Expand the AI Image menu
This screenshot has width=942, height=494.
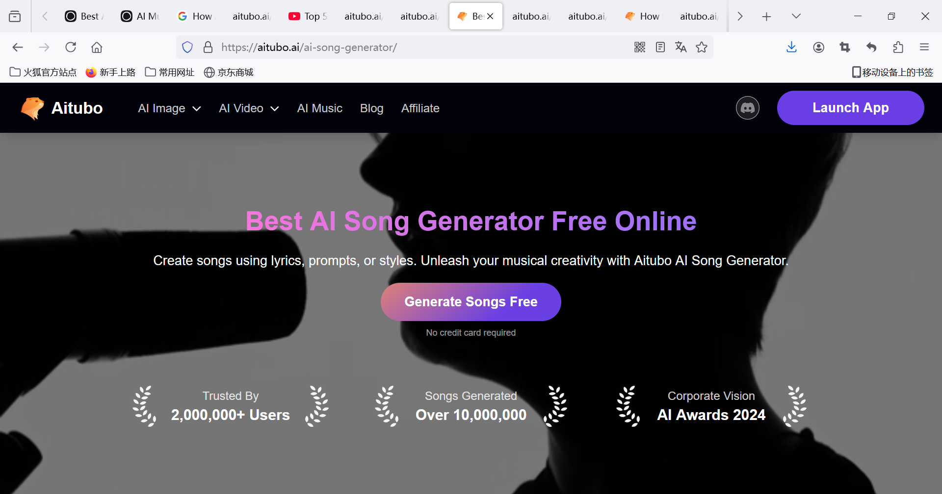(169, 108)
